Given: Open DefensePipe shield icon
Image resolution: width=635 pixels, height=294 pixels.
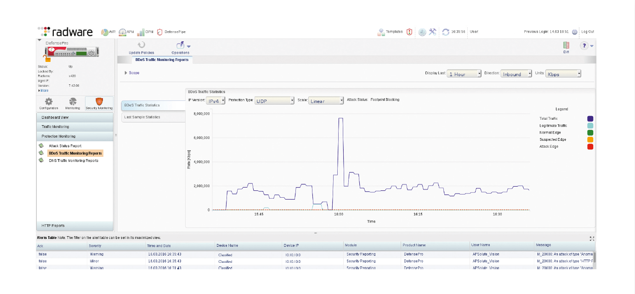Looking at the screenshot, I should [x=160, y=32].
